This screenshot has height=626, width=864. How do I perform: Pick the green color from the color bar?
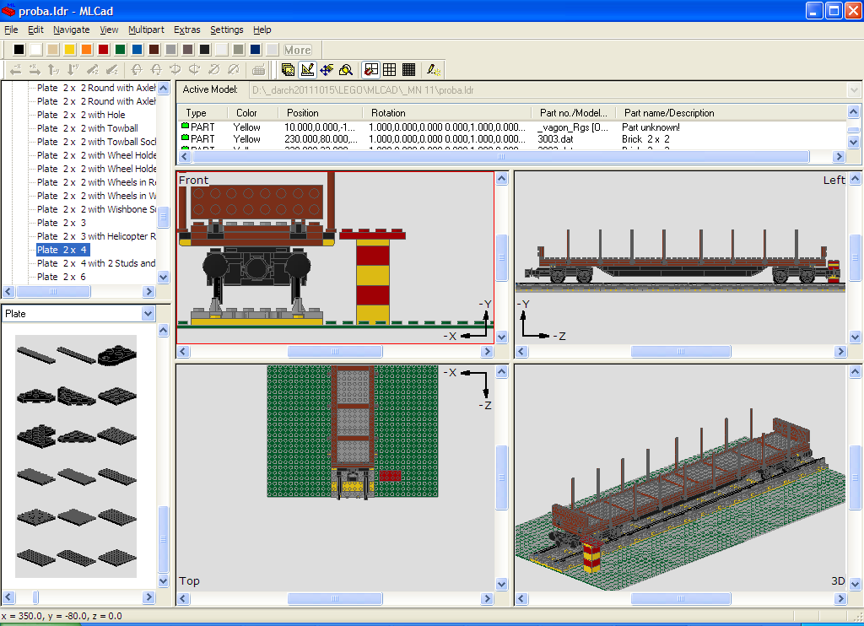coord(121,50)
